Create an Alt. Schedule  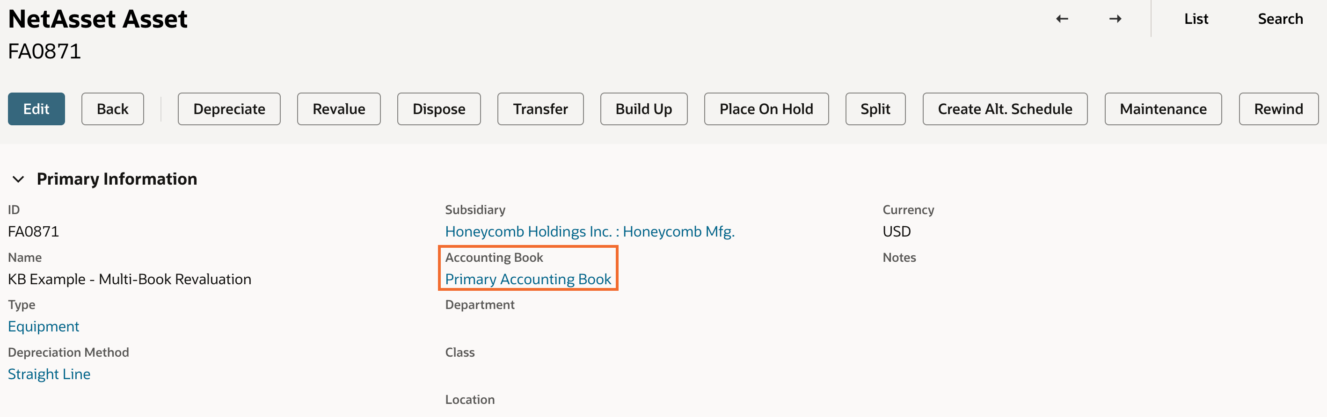pos(1005,108)
